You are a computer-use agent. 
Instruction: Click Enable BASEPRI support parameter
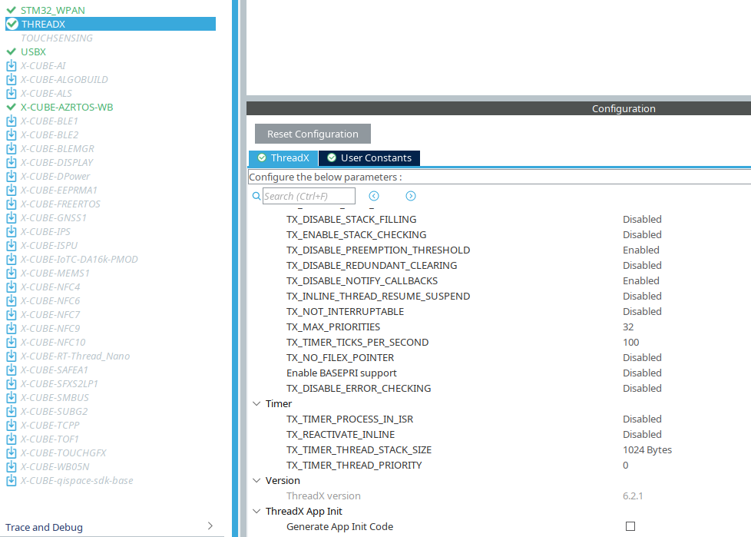tap(342, 373)
